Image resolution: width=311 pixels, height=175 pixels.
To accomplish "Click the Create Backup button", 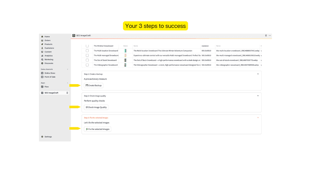I will [94, 86].
